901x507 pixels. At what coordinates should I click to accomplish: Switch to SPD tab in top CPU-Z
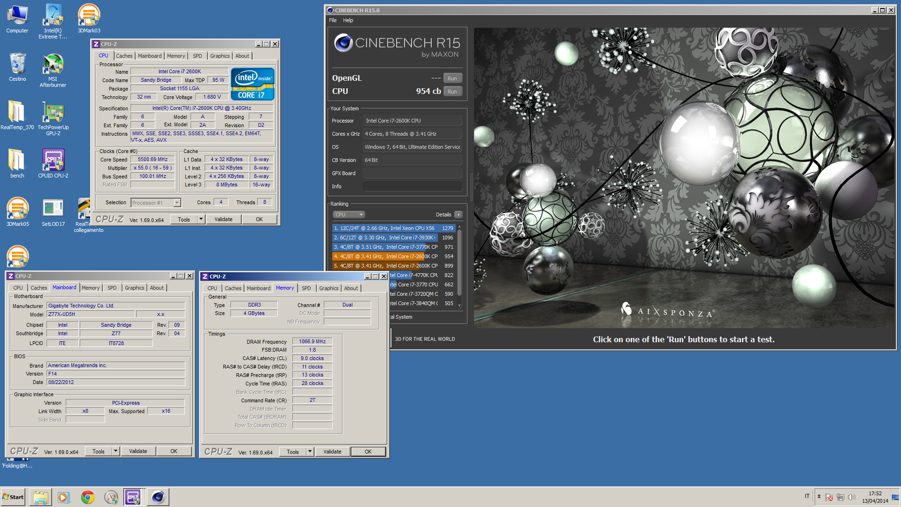click(198, 56)
